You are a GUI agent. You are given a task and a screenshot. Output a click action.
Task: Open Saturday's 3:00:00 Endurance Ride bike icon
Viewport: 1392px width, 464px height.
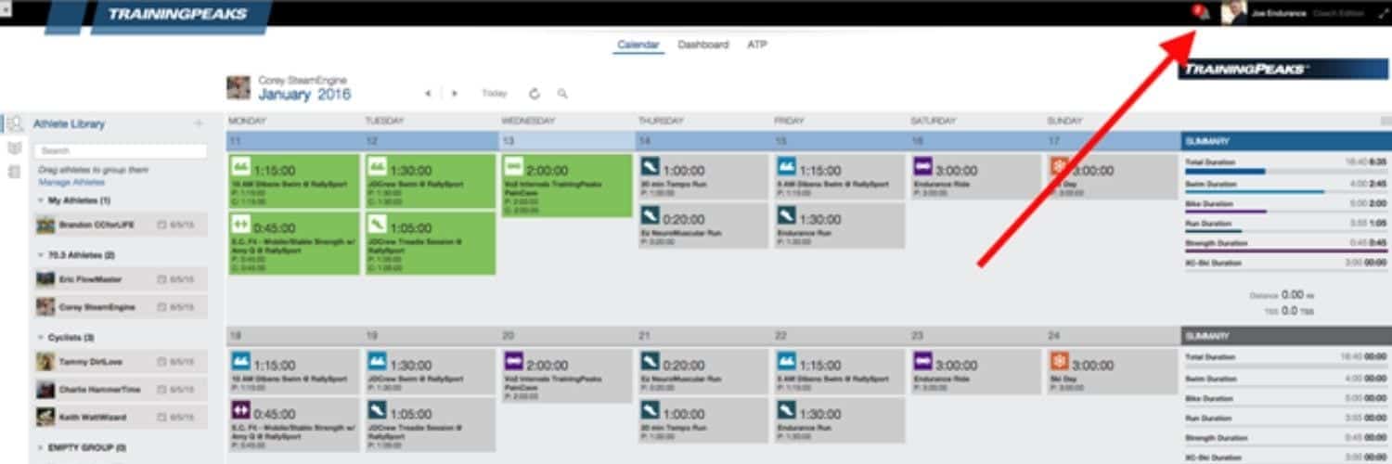click(x=923, y=167)
